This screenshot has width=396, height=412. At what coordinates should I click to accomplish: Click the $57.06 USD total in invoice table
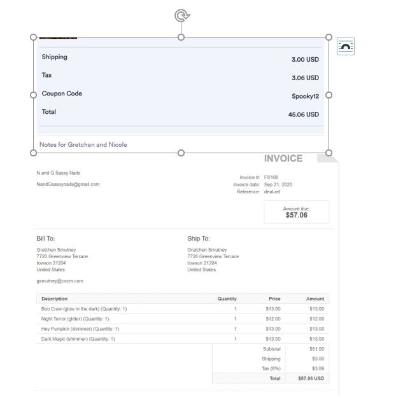coord(311,378)
